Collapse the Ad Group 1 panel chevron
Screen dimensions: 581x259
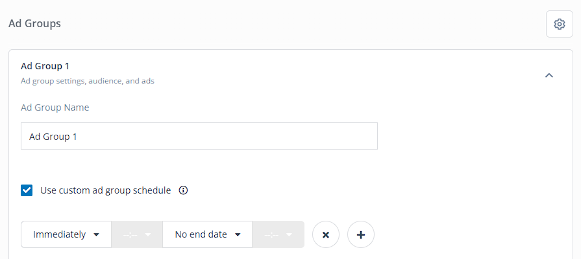[549, 75]
